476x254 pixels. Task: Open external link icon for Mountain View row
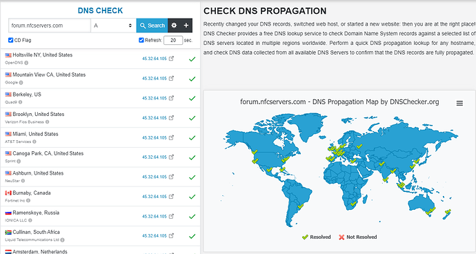pyautogui.click(x=171, y=78)
